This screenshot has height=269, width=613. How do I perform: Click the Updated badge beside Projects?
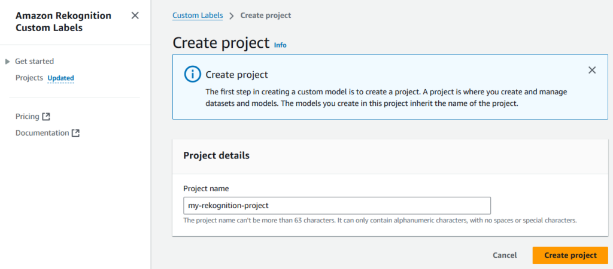(60, 78)
